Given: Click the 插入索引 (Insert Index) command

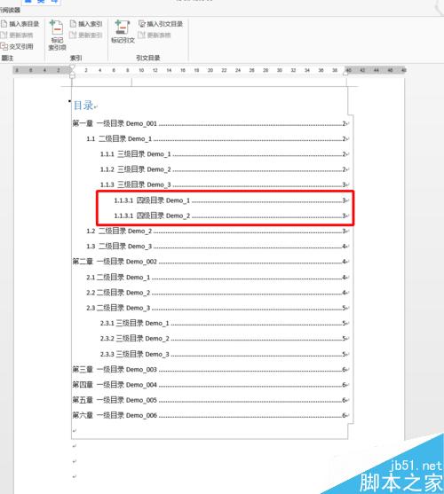Looking at the screenshot, I should (86, 24).
